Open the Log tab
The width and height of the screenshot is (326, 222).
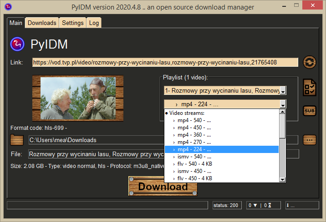[94, 23]
